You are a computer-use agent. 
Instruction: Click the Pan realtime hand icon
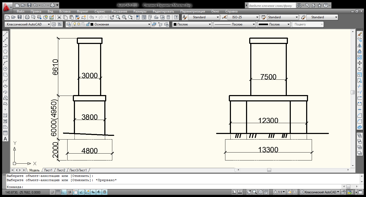pos(112,17)
